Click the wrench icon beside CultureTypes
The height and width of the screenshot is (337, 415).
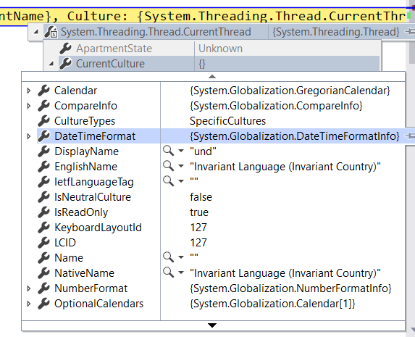tap(43, 121)
